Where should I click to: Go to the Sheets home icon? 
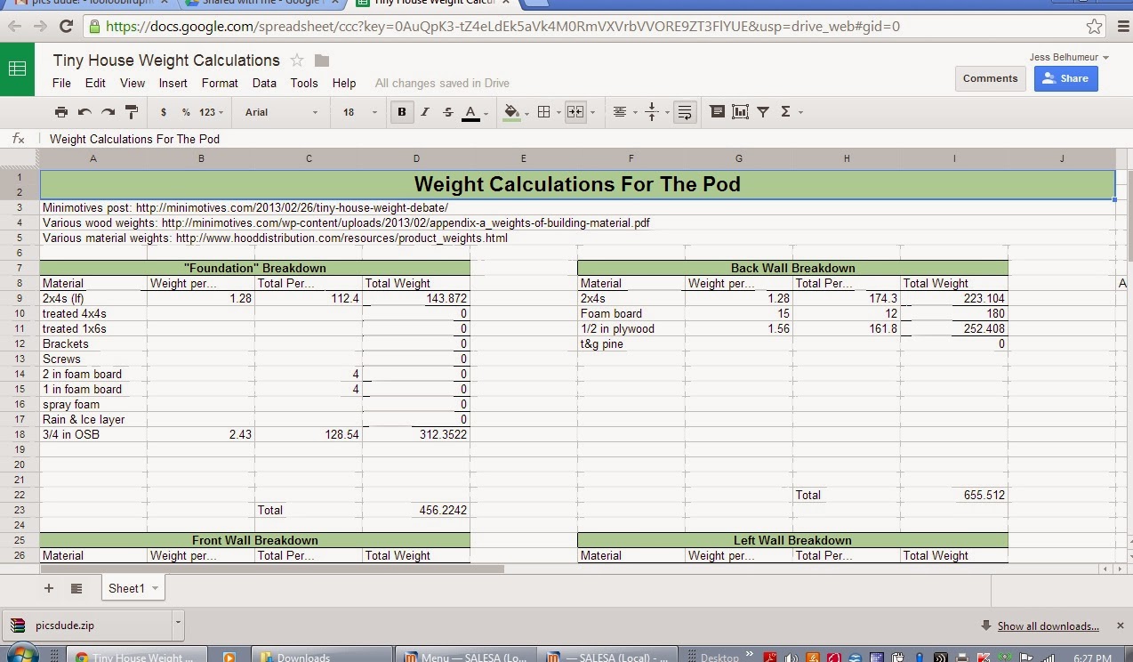(17, 69)
